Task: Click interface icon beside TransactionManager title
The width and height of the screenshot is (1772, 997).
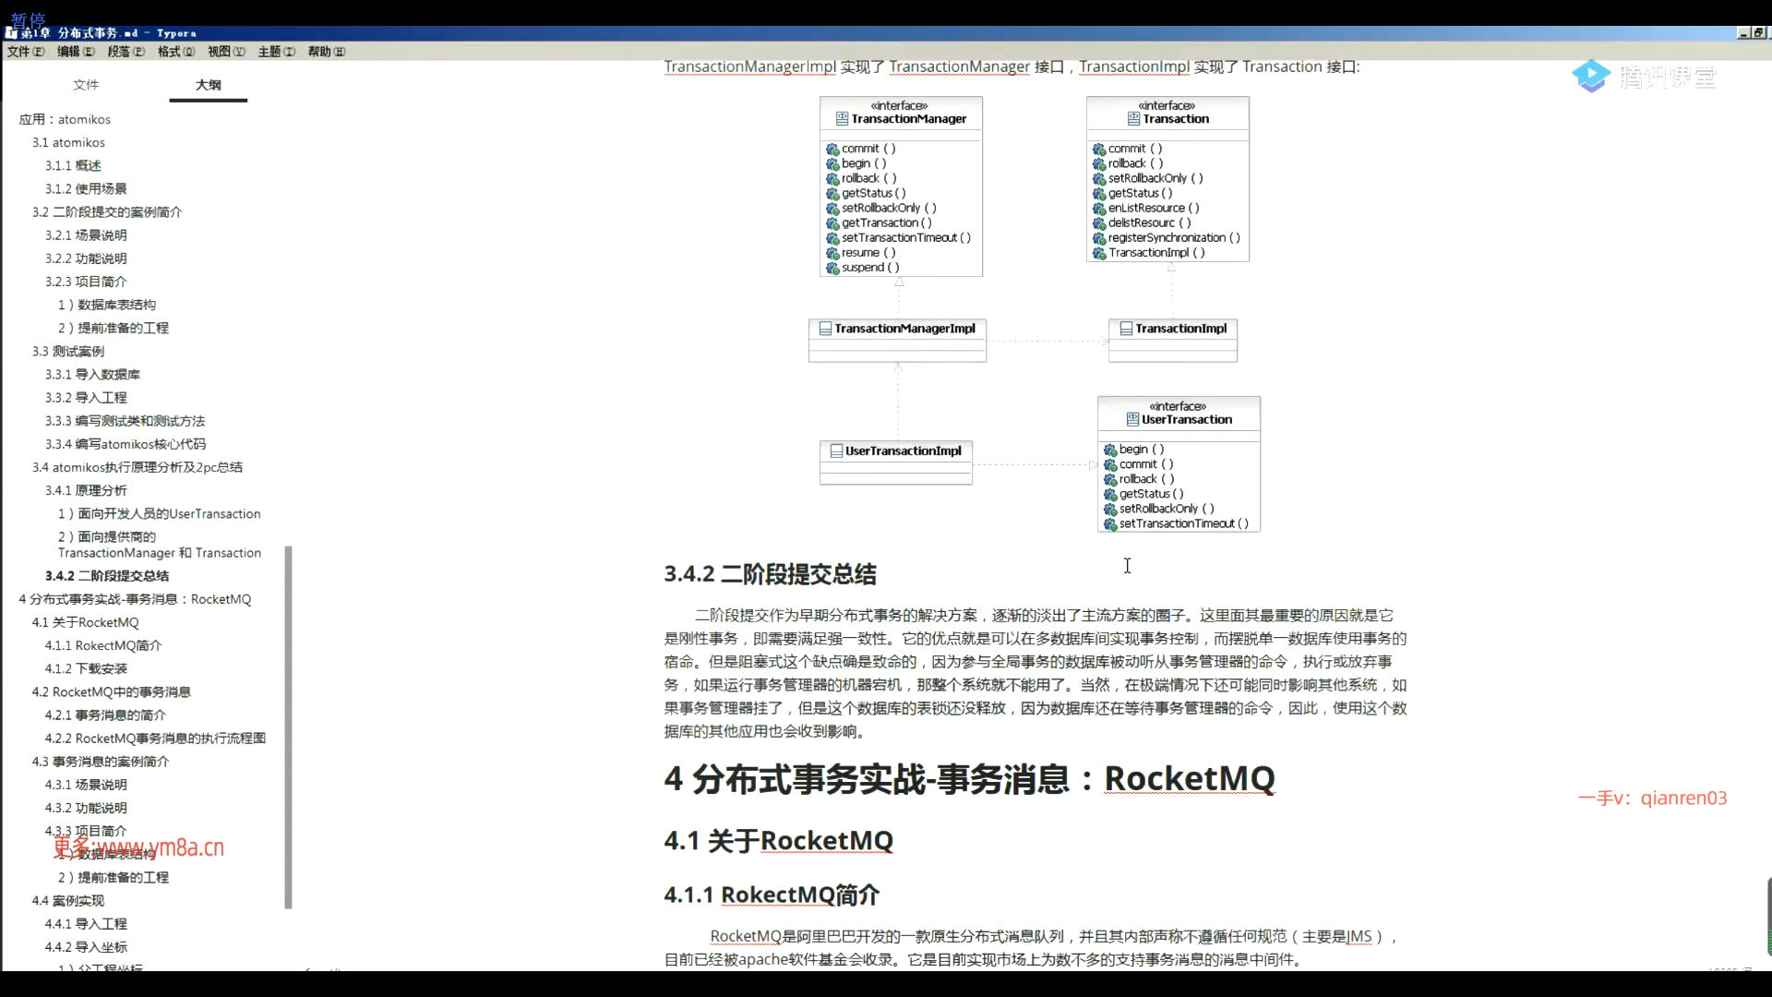Action: click(842, 119)
